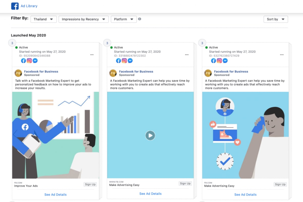Click Sign Up button on the video ad
The width and height of the screenshot is (303, 202).
(185, 184)
